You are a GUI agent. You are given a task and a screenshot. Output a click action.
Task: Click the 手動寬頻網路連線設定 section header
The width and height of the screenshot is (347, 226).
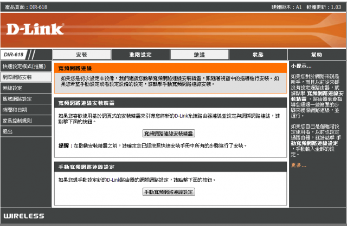click(86, 167)
